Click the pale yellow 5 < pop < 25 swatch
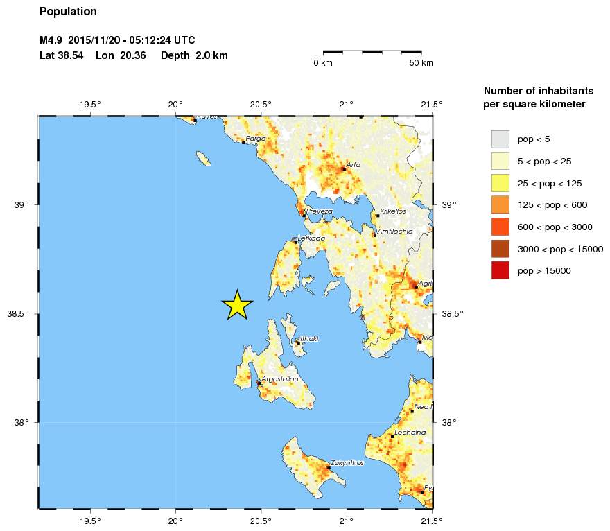Viewport: 610px width, 531px height. [x=500, y=161]
